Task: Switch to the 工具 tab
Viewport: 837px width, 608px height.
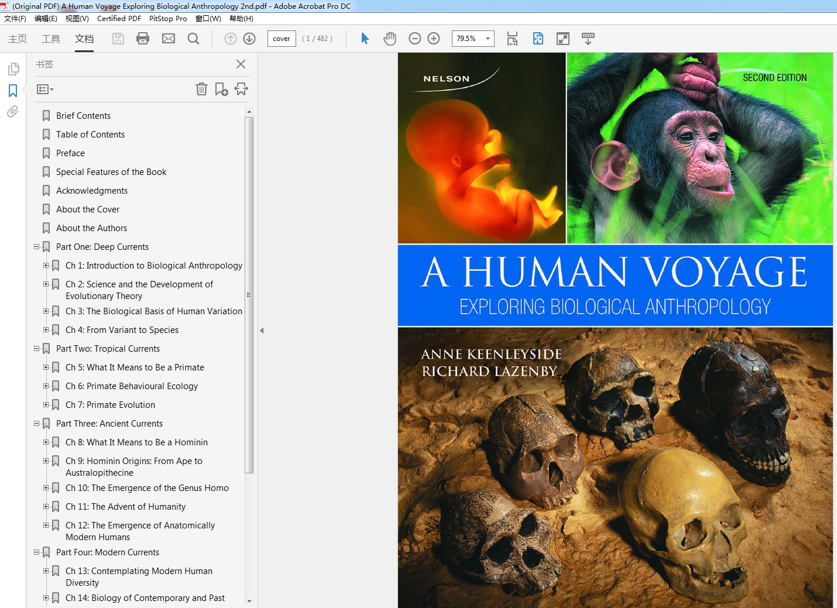Action: [51, 39]
